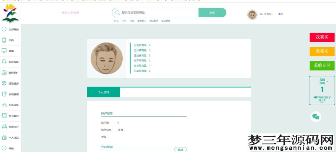Click the 账号状态 value 正常
The height and width of the screenshot is (152, 336).
click(120, 130)
